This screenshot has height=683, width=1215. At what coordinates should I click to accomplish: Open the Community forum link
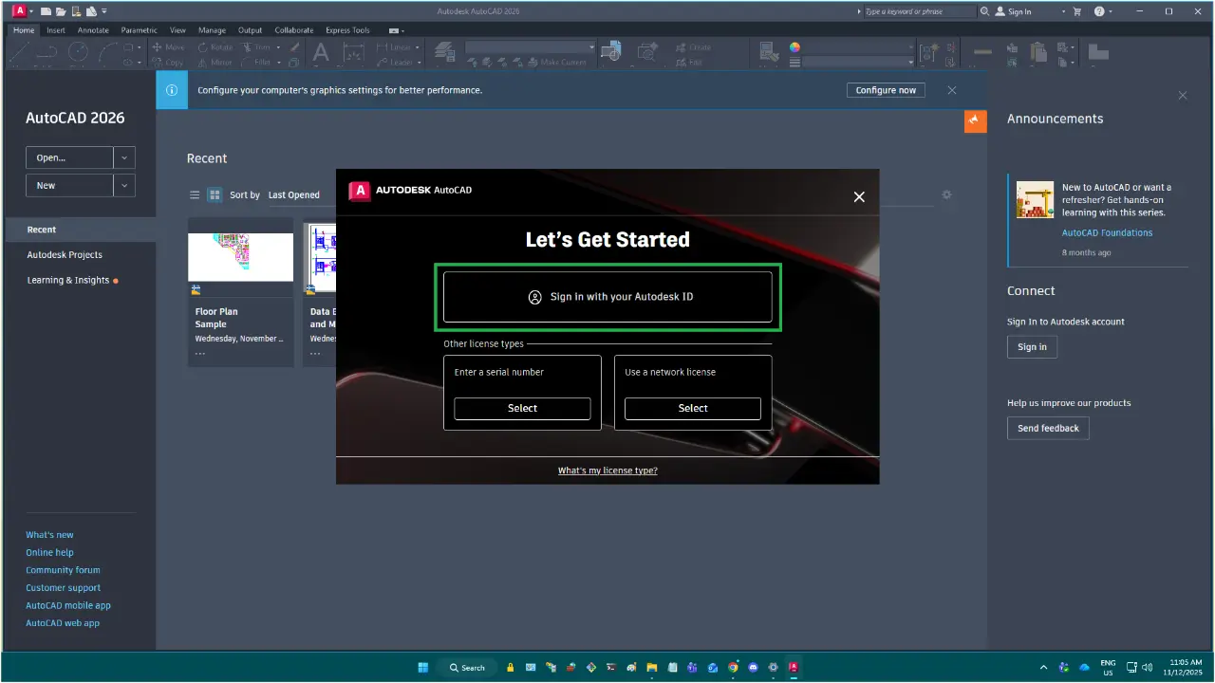pos(63,570)
